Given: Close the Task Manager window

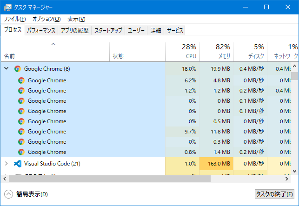Looking at the screenshot, I should (x=288, y=7).
